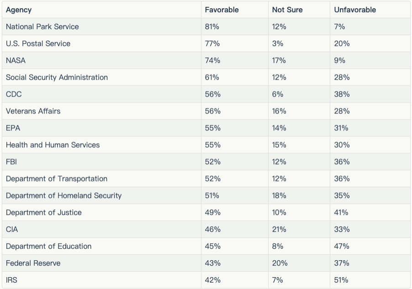Screen dimensions: 412x289
Task: Click the Unfavorable column header
Action: tap(355, 10)
